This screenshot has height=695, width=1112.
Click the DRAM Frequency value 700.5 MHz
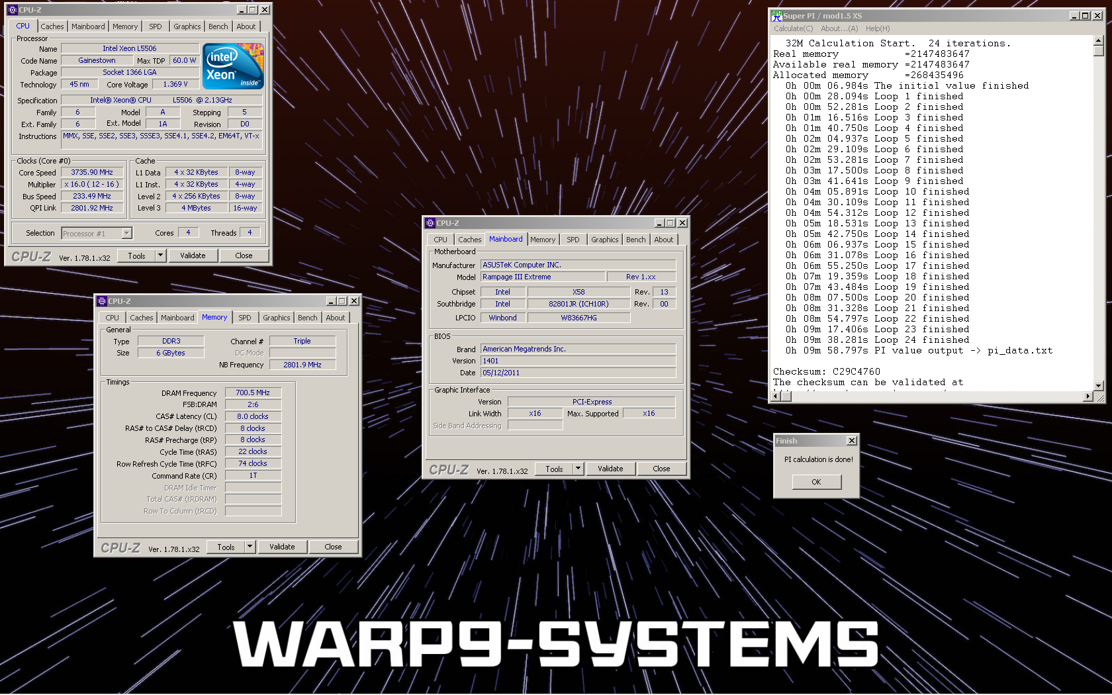point(253,393)
